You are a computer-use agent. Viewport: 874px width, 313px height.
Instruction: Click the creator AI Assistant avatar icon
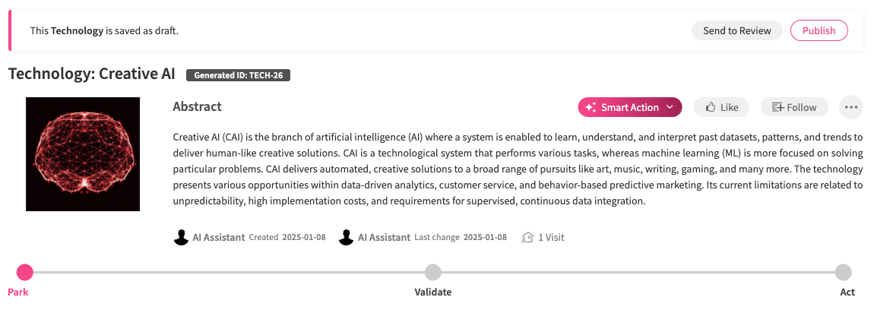(181, 237)
